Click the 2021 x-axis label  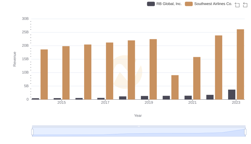[x=192, y=102]
